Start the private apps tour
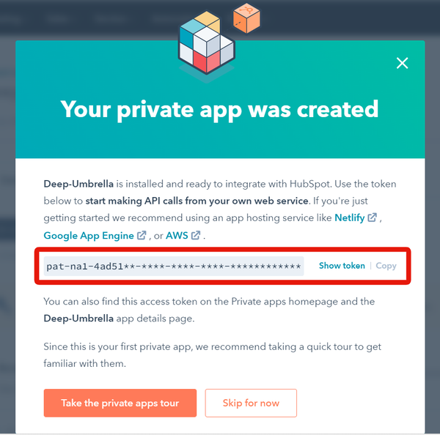Screen dimensions: 440x435 [x=120, y=403]
